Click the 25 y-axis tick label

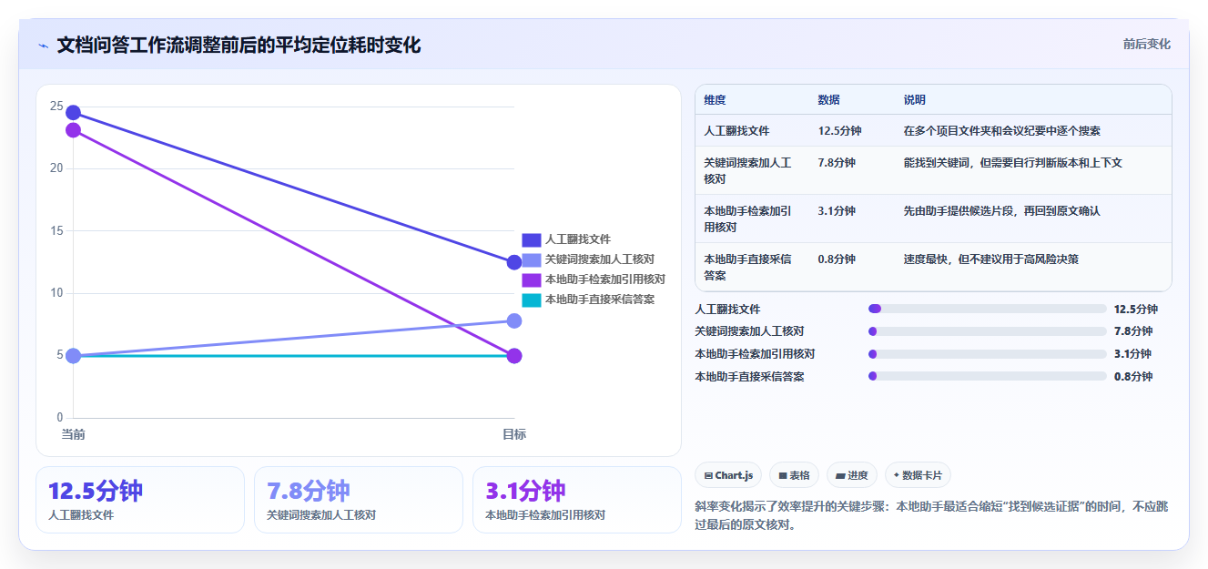pos(56,107)
